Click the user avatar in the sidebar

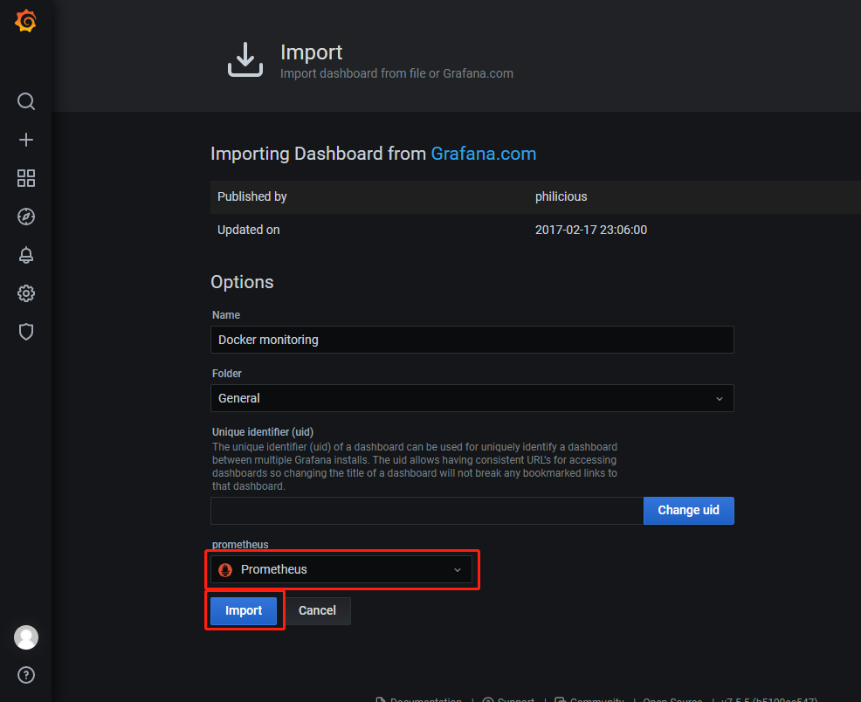pos(26,637)
